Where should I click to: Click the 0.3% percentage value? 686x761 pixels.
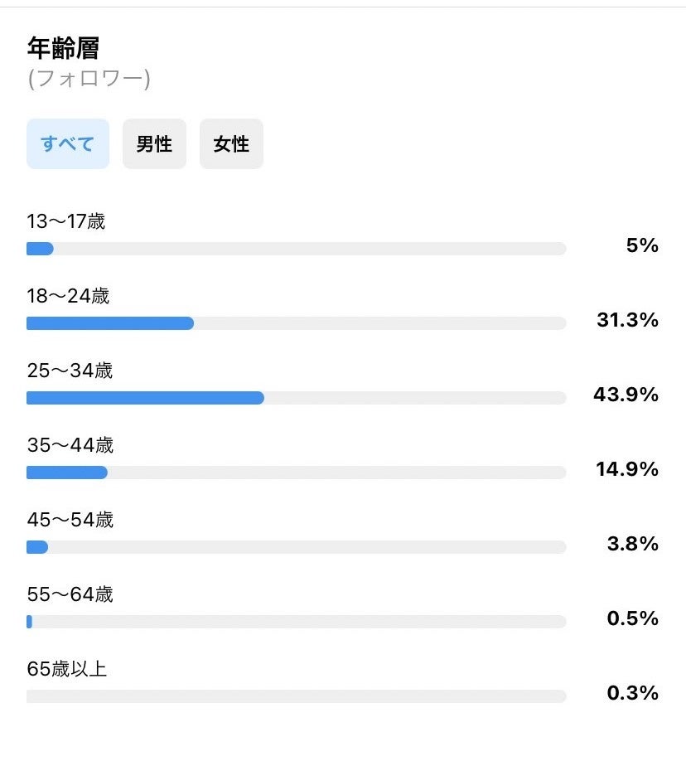coord(632,694)
